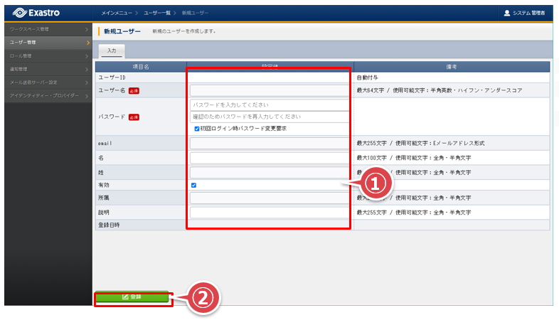Toggle the 初回ログイン時パスワード変更要求 checkbox
The image size is (559, 320).
(x=197, y=129)
